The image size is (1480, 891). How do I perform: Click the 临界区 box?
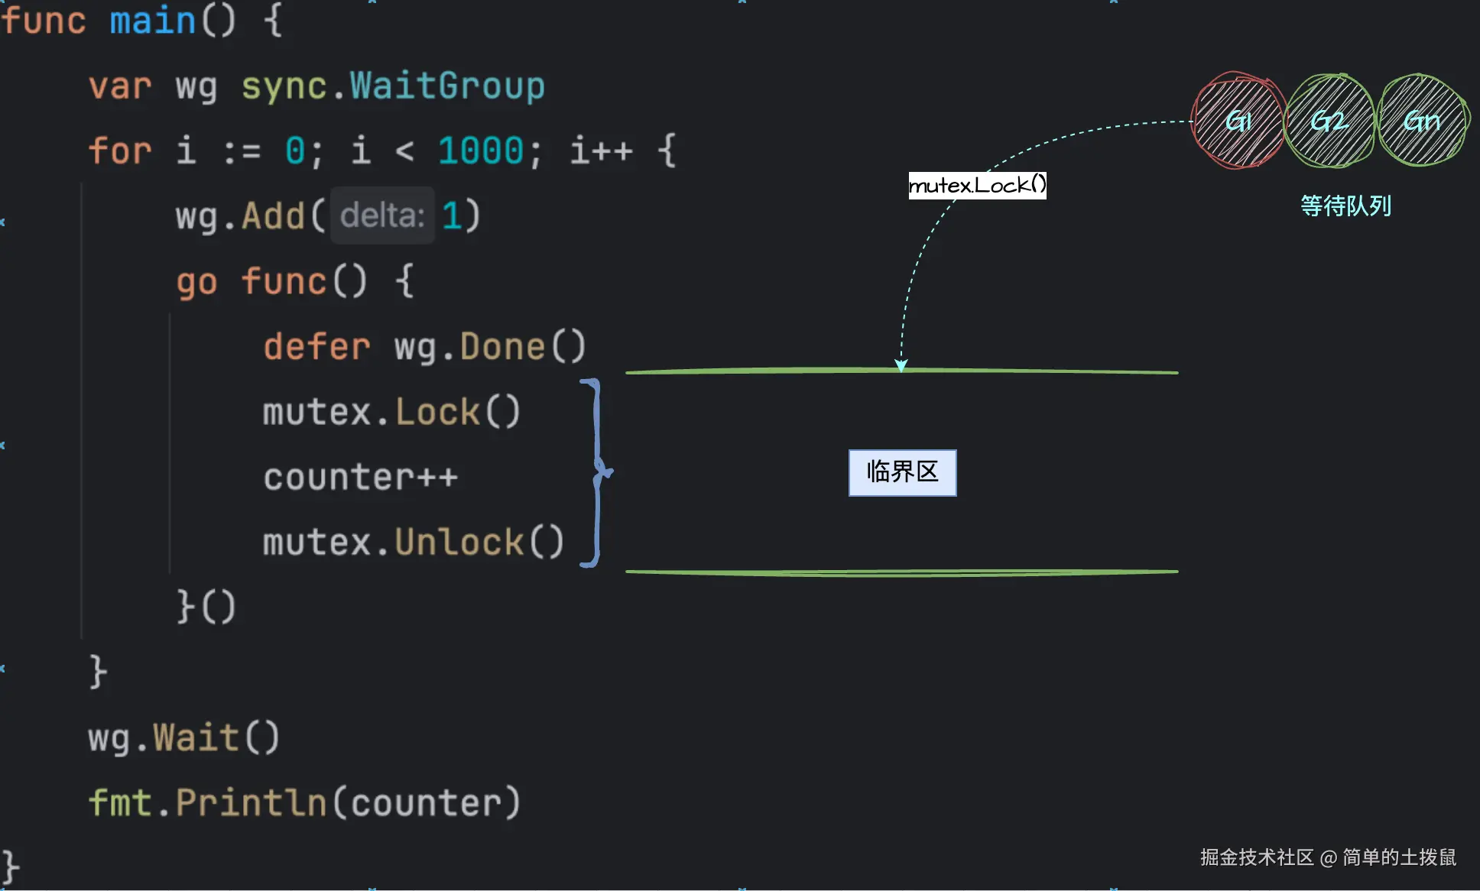coord(902,472)
